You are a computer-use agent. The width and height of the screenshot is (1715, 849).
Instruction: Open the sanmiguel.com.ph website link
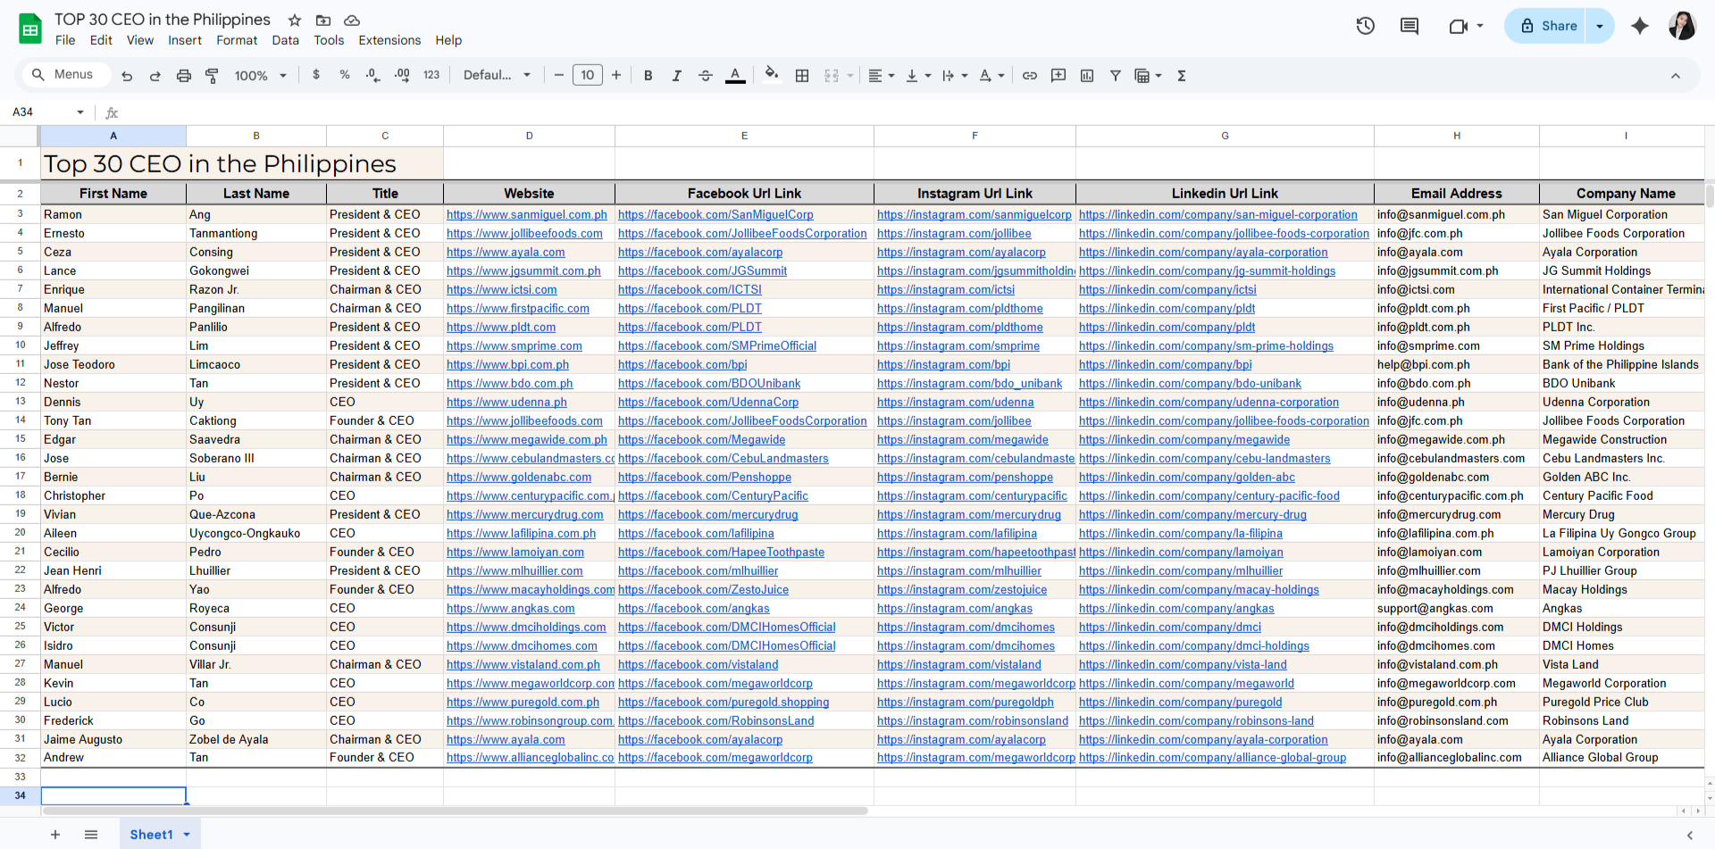[x=527, y=215]
